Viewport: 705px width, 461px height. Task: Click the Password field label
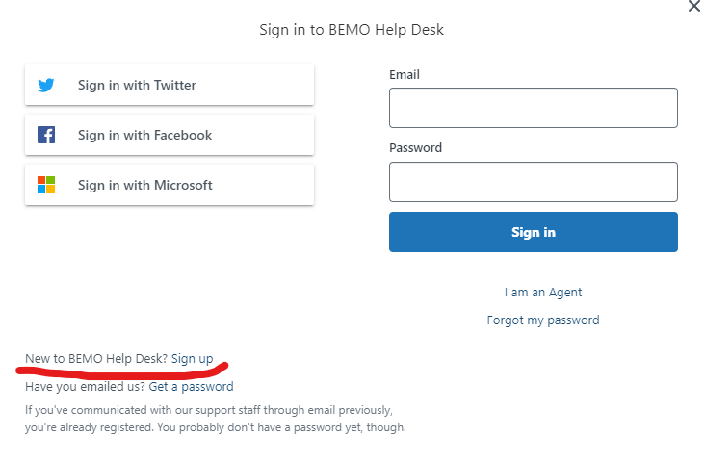[x=415, y=148]
